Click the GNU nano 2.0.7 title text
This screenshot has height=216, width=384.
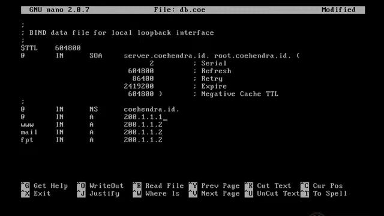pos(59,10)
